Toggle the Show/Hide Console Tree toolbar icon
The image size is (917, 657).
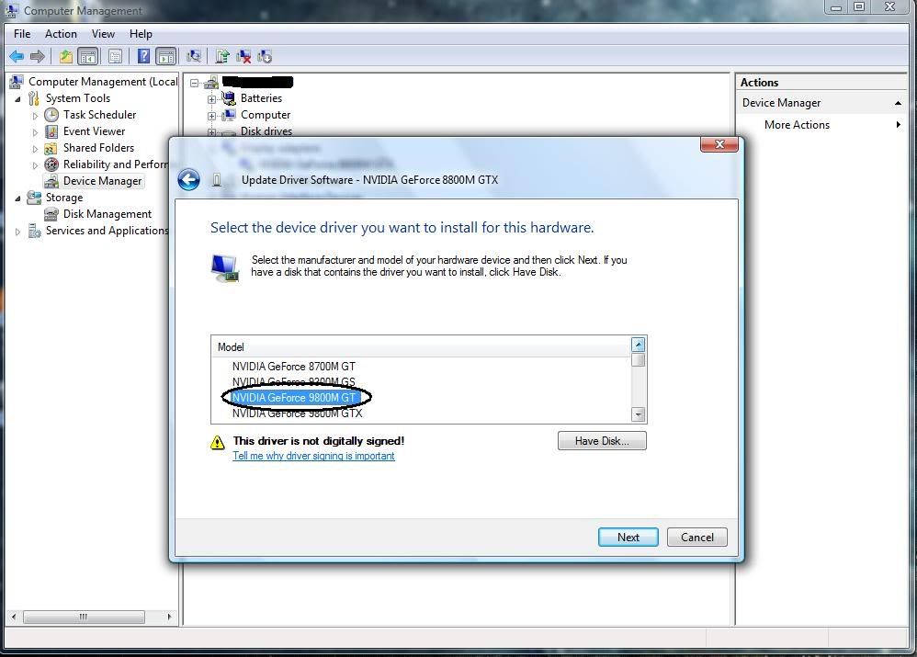tap(87, 57)
